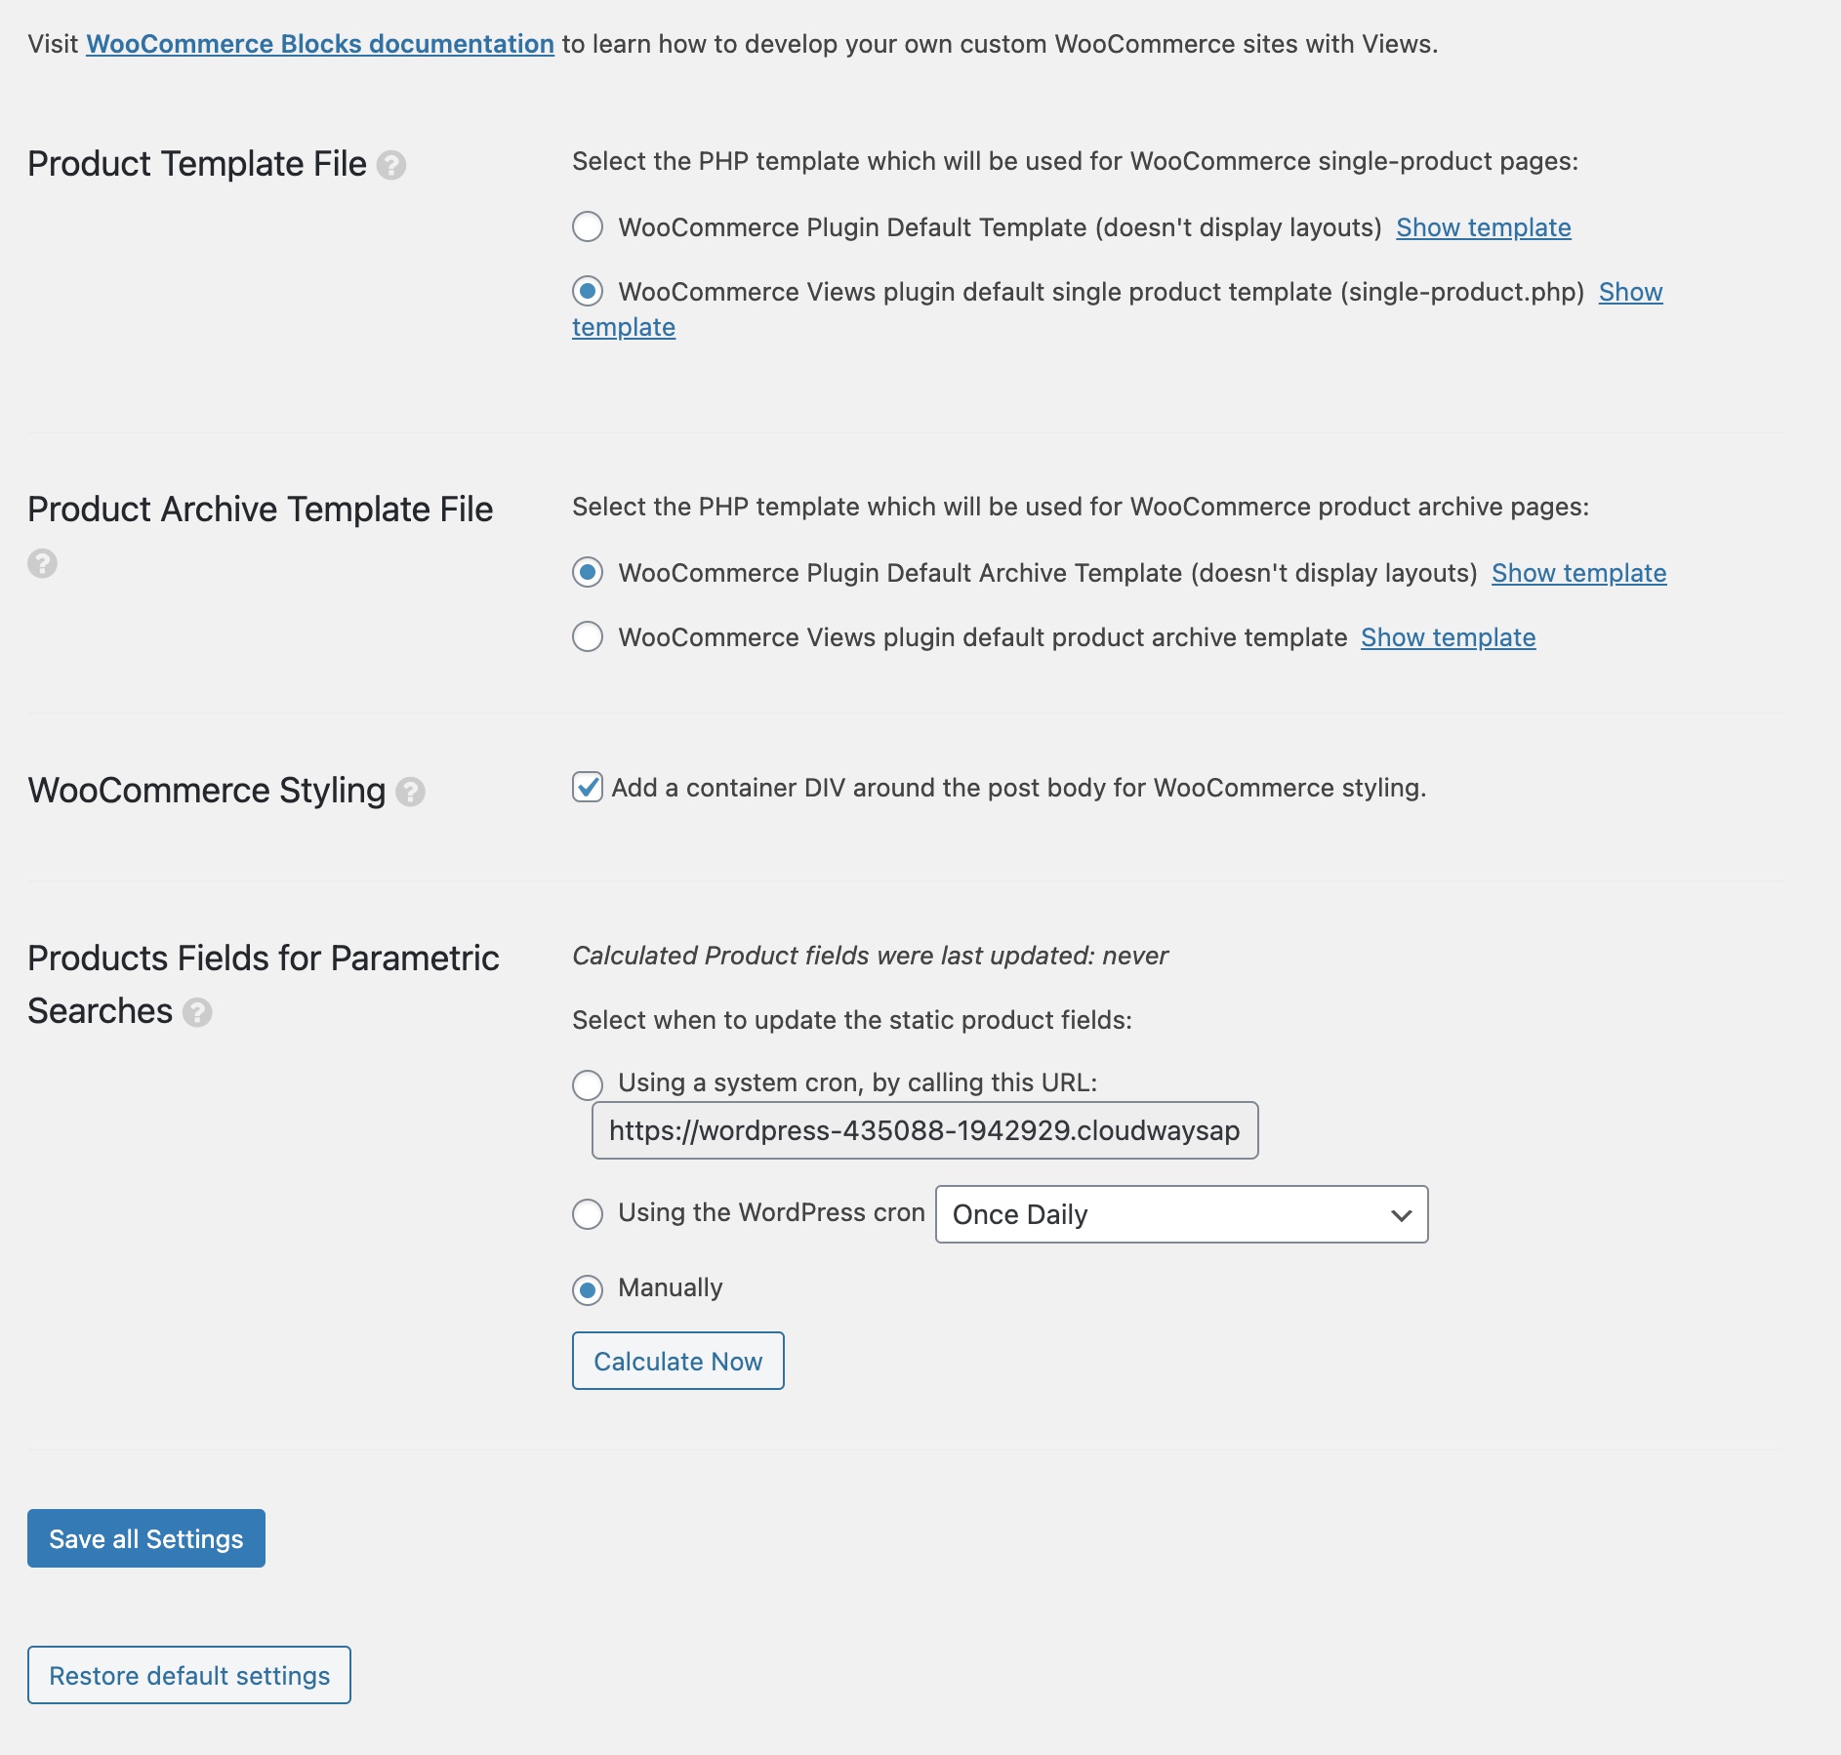Select WooCommerce Views single product template radio
This screenshot has height=1755, width=1841.
(588, 292)
